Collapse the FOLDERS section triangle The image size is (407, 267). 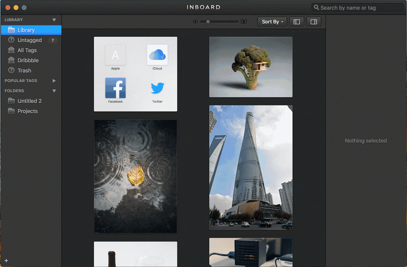[x=54, y=91]
